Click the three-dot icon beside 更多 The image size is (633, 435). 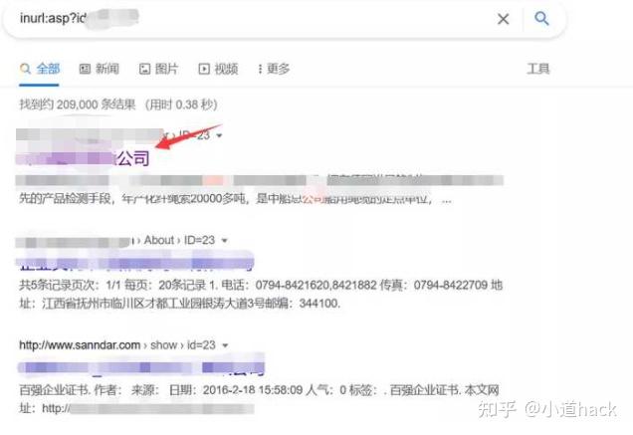[260, 69]
